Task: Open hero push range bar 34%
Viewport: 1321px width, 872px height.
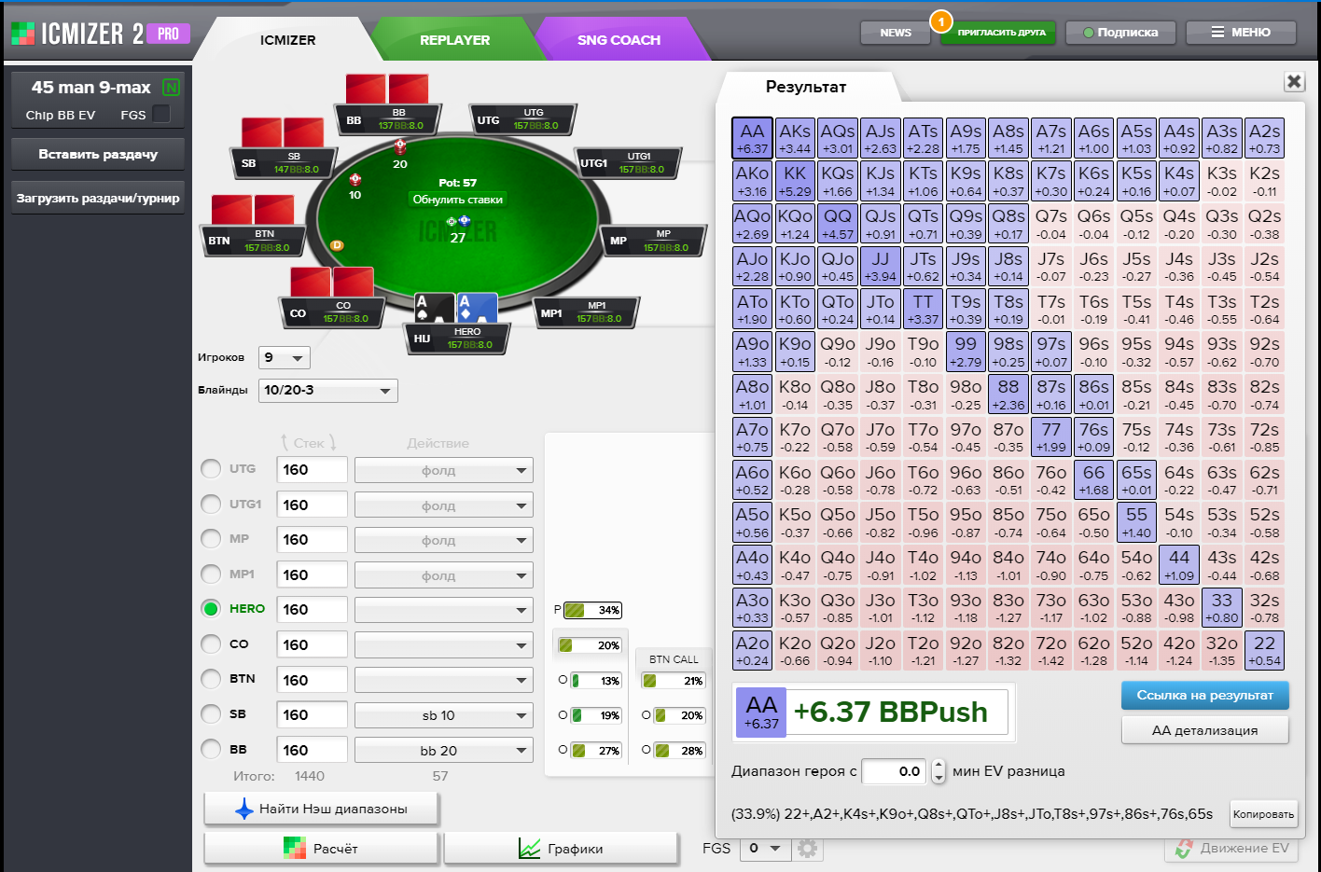Action: tap(592, 610)
